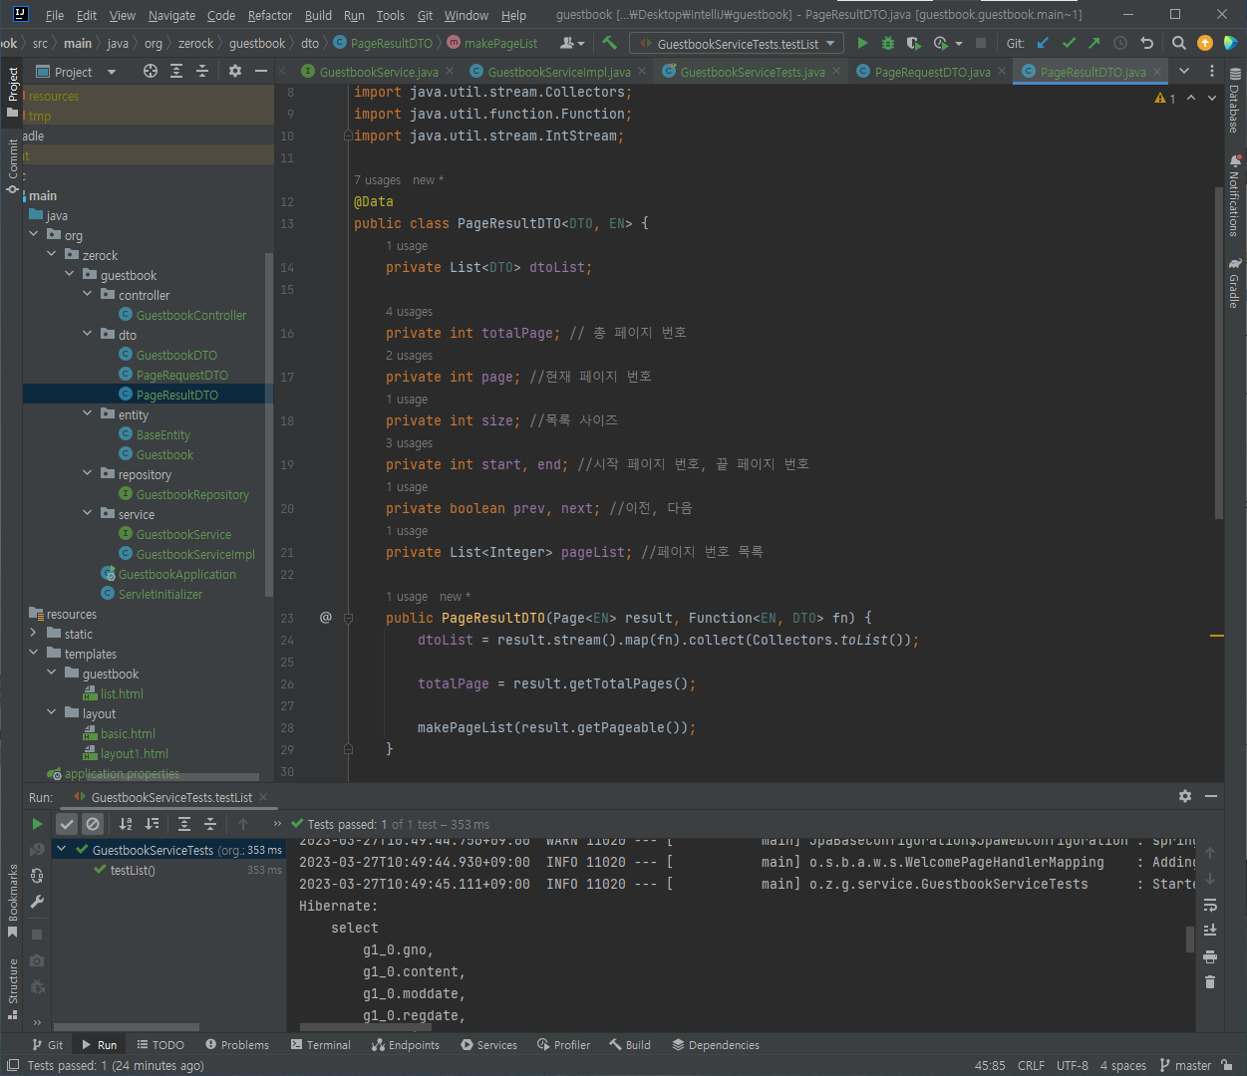
Task: Collapse all test results in Run panel
Action: click(x=210, y=824)
